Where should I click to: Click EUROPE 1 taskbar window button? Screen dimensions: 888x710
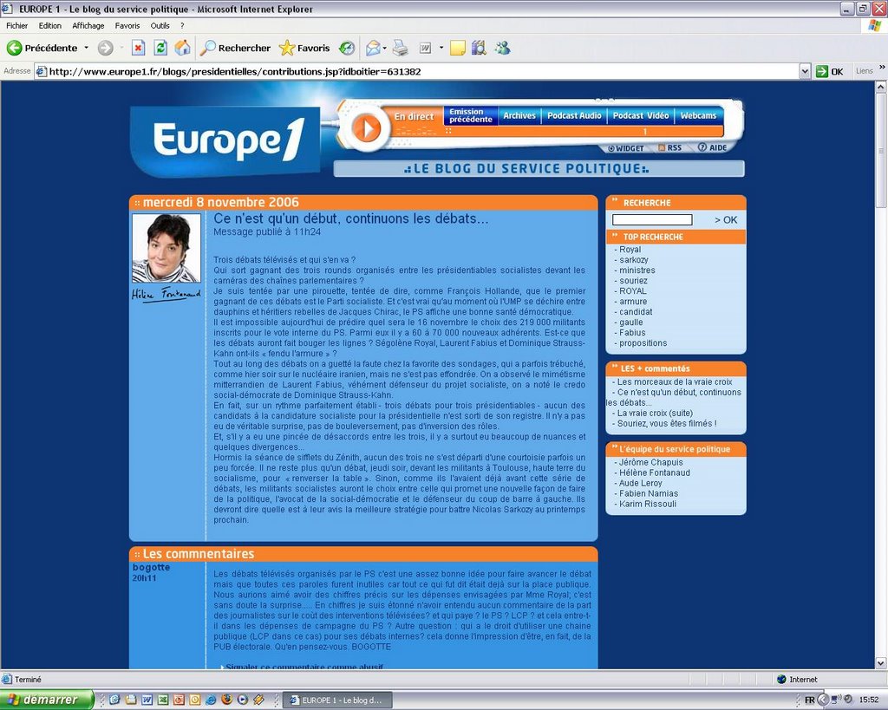336,700
